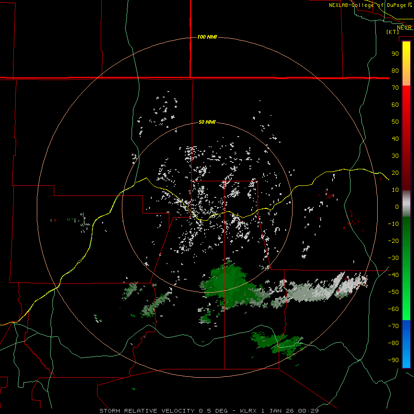Click the 60 value on velocity scale

(x=395, y=104)
